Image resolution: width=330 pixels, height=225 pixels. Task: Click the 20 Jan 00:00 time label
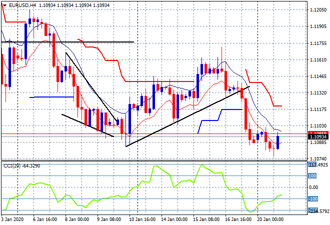coord(270,219)
